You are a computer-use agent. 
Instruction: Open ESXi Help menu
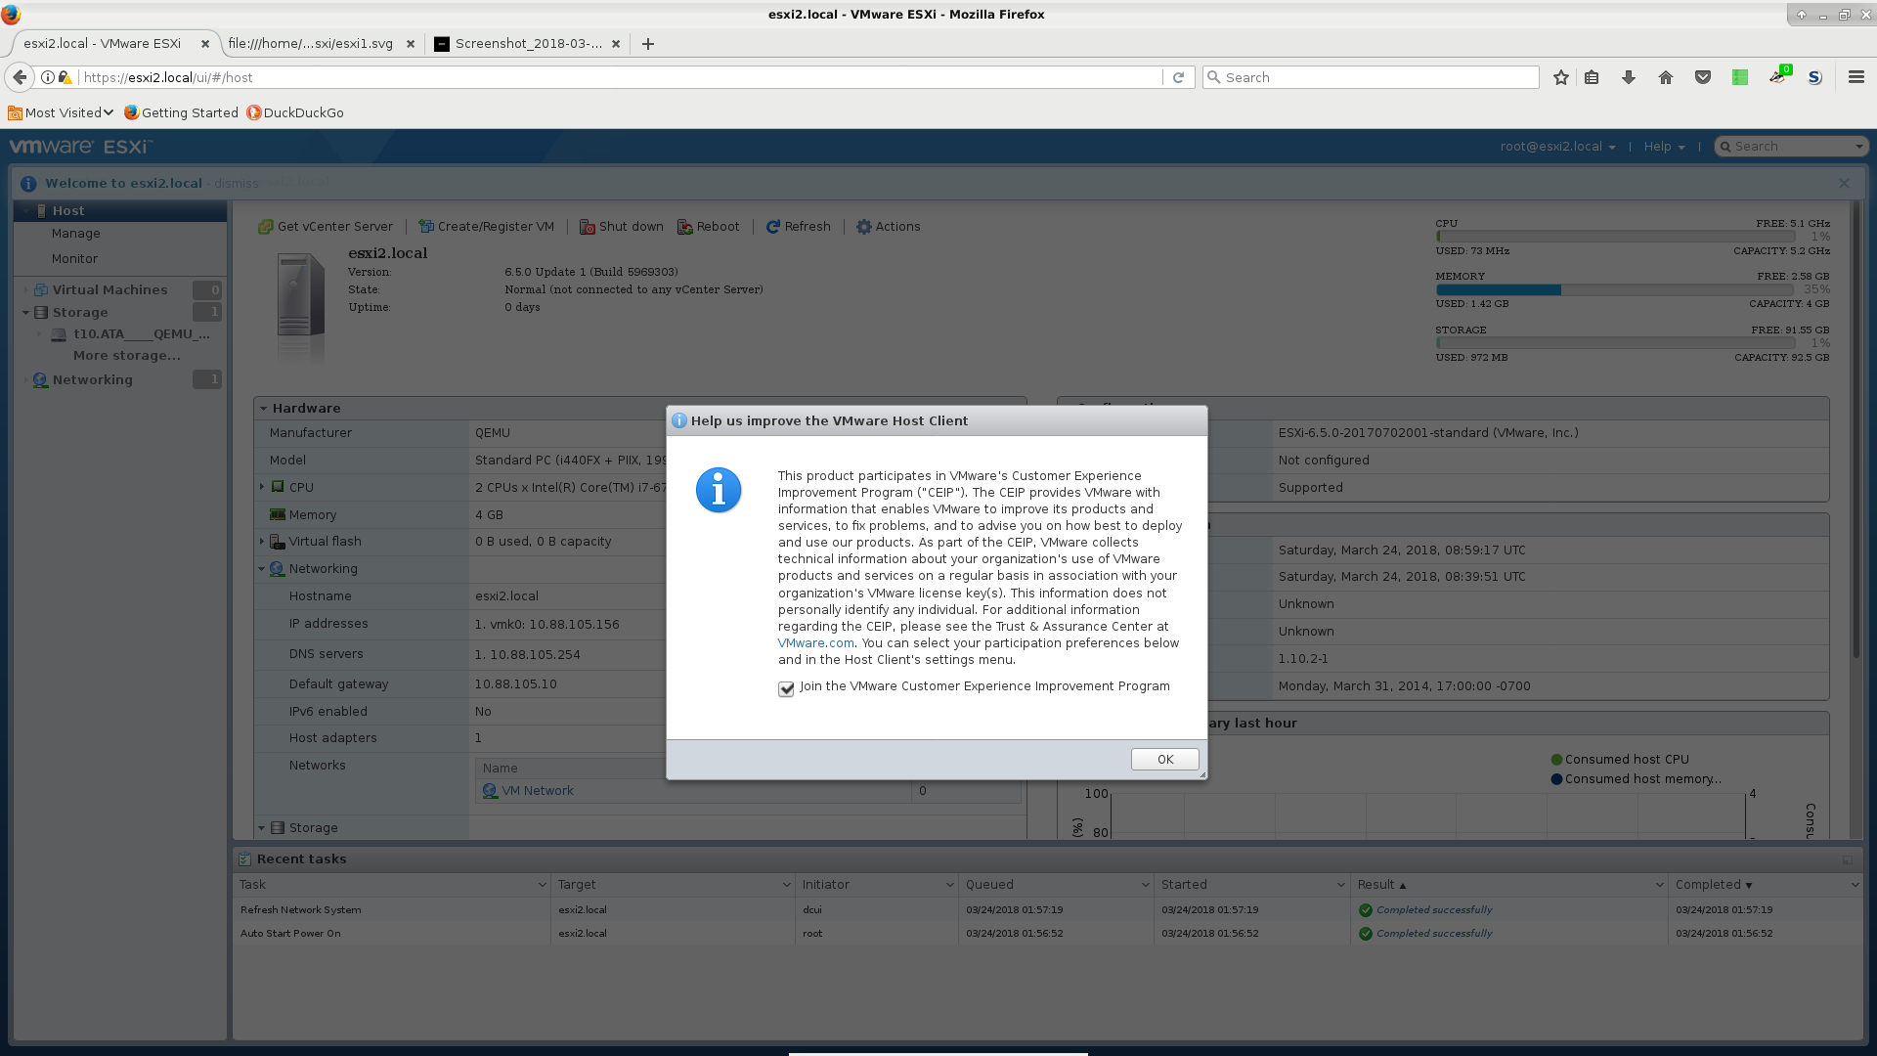click(x=1664, y=147)
